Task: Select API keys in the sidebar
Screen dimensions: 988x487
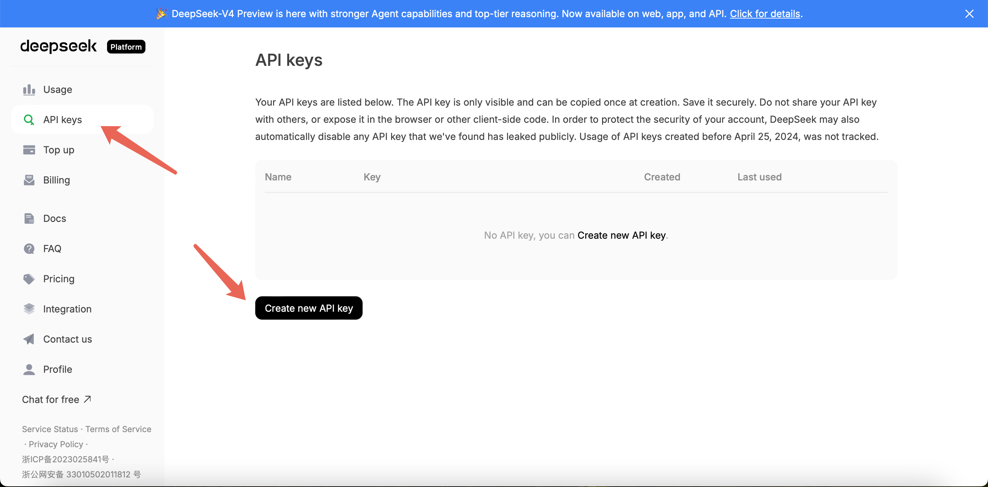Action: [x=82, y=120]
